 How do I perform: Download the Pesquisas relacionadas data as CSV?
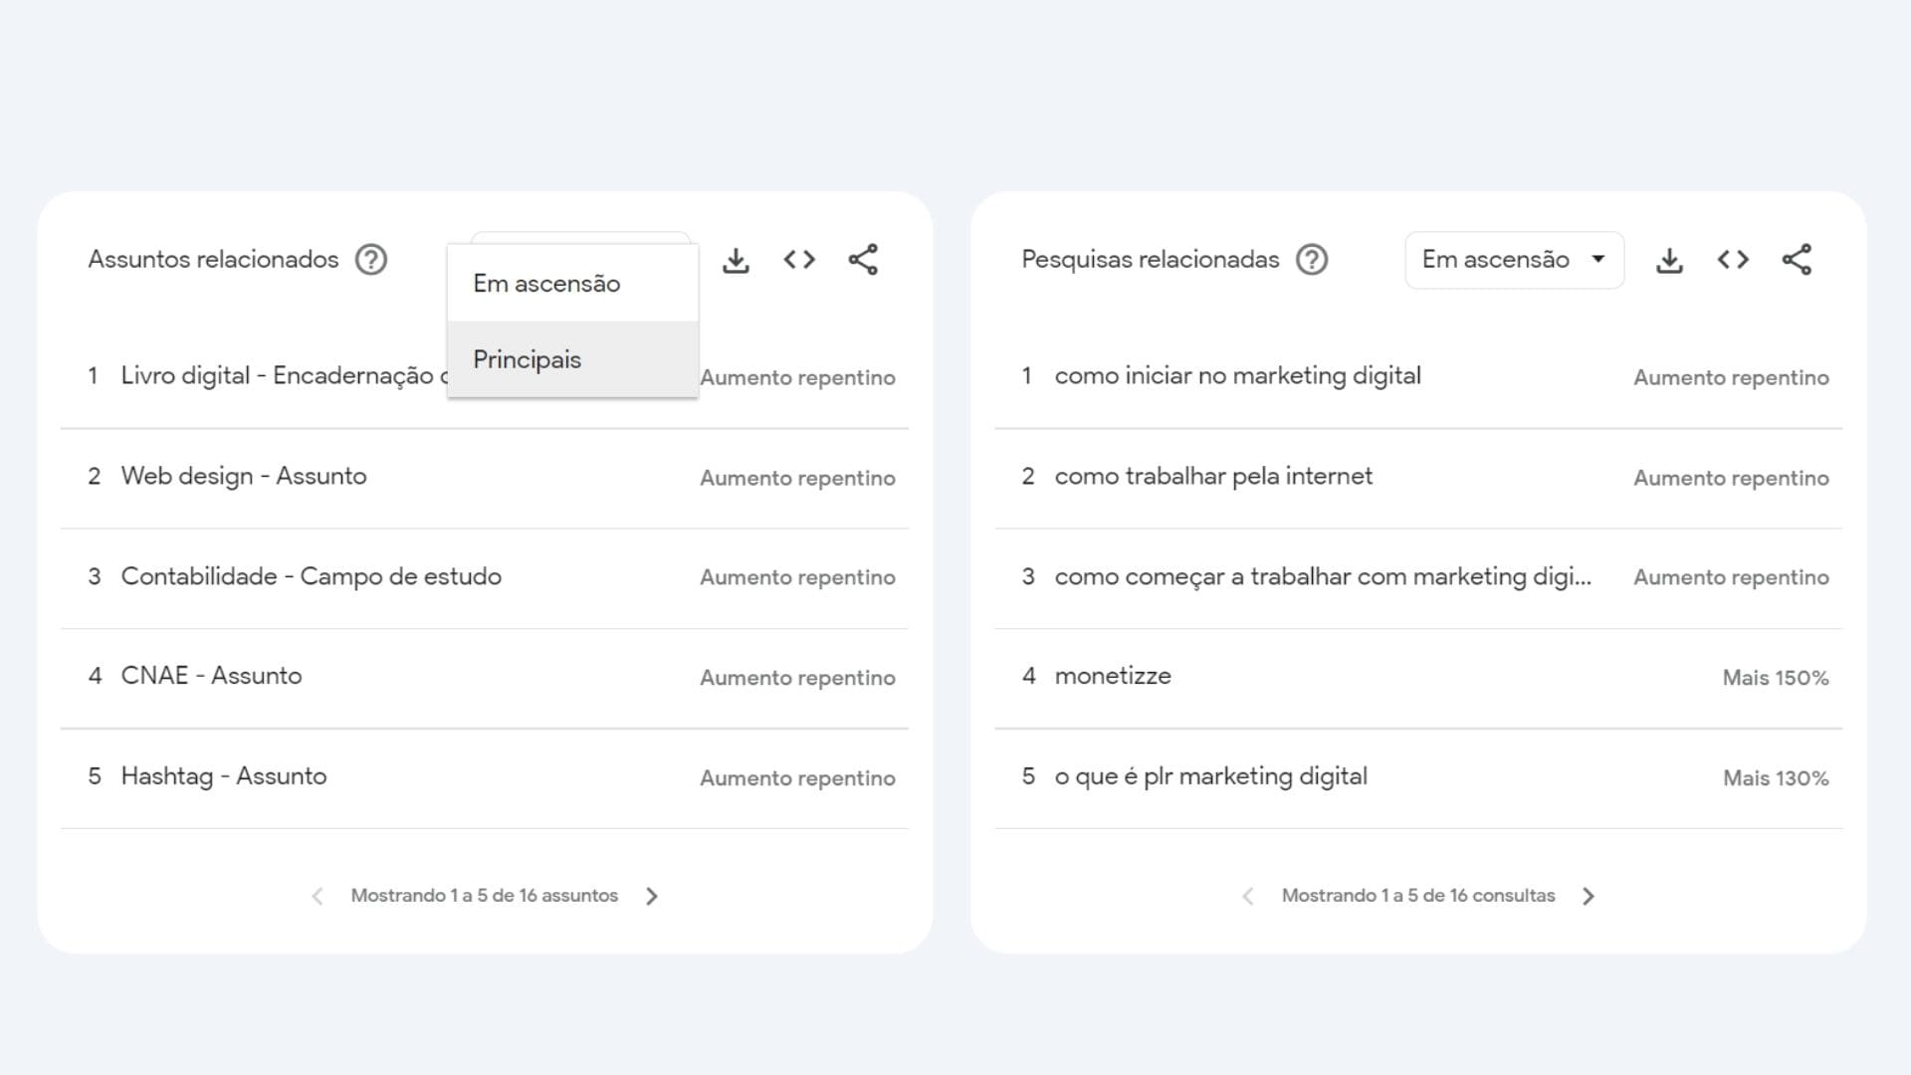coord(1669,260)
